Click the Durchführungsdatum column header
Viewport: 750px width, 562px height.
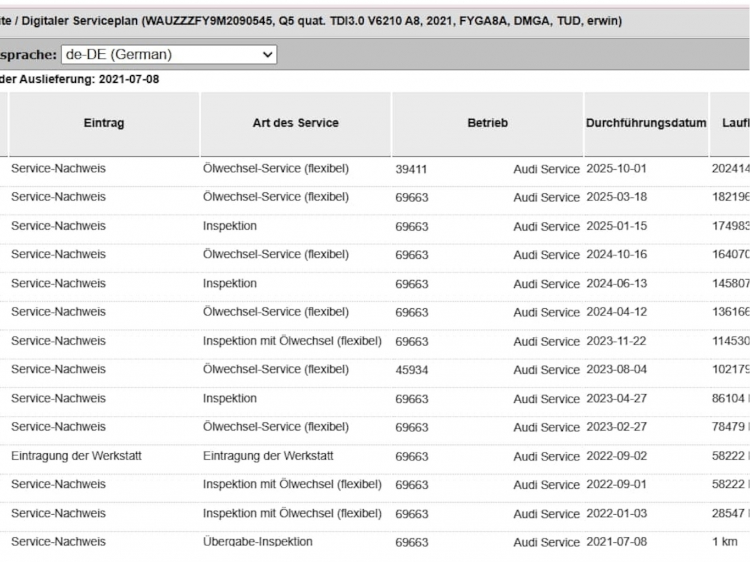[x=646, y=123]
